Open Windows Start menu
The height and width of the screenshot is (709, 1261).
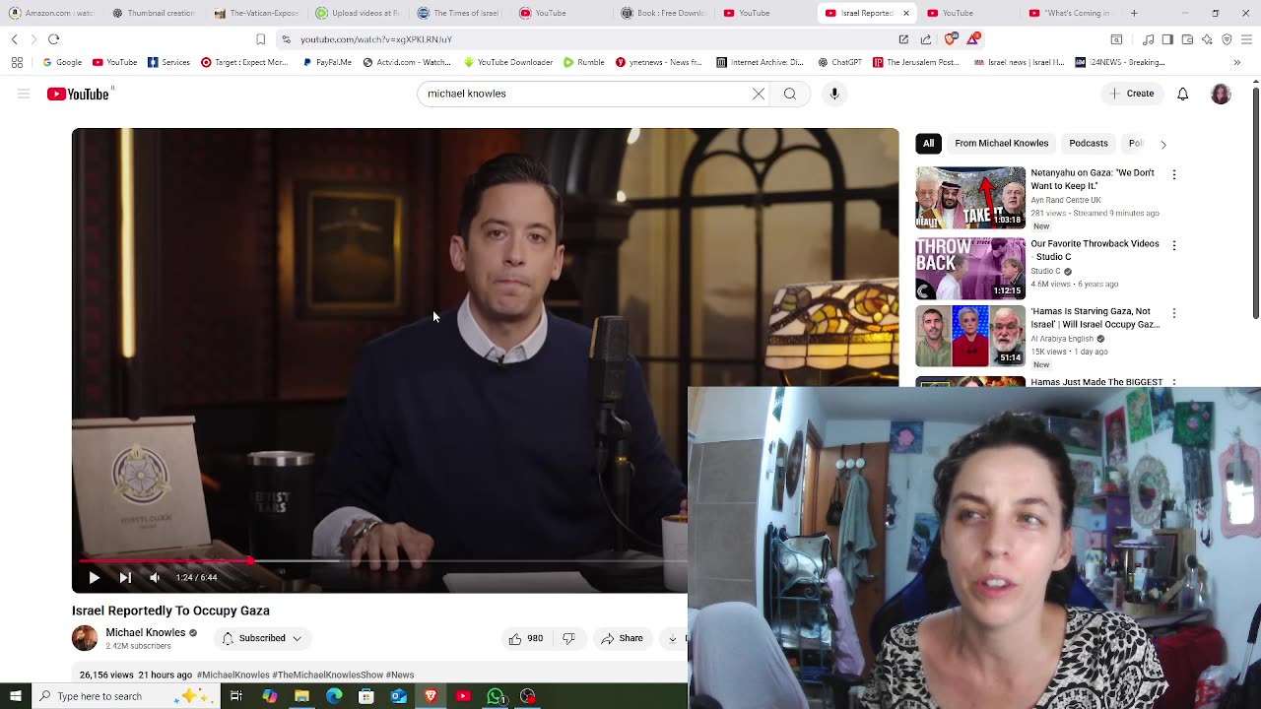tap(15, 696)
